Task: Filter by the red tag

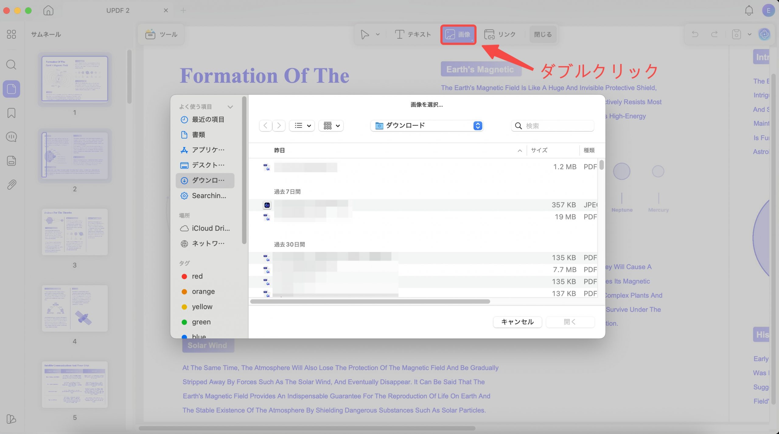Action: click(205, 276)
